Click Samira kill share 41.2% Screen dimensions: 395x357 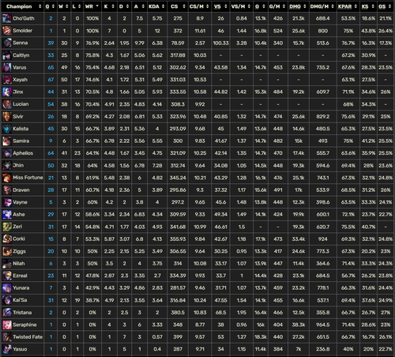point(368,141)
